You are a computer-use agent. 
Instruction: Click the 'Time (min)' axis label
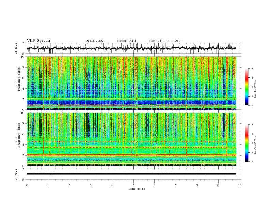pyautogui.click(x=136, y=189)
